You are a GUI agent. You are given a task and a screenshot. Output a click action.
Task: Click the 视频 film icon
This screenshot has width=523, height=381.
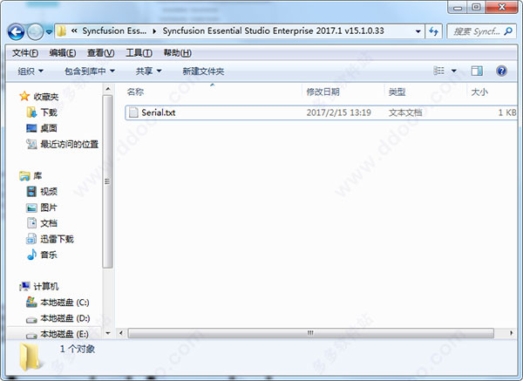[x=31, y=192]
